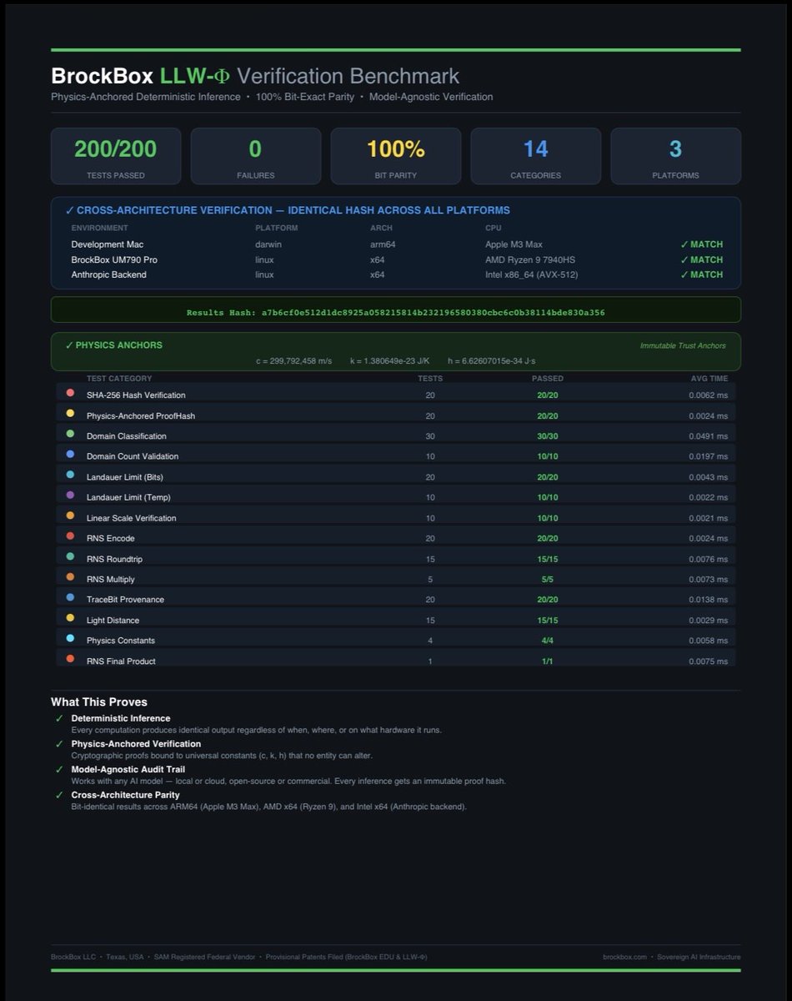The height and width of the screenshot is (1001, 792).
Task: Click the yellow dot beside Physics-Anchored ProofHash
Action: tap(70, 414)
